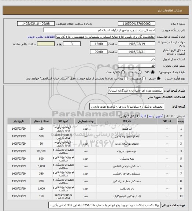Click the quantity cell 4,000
192x211 pixels.
(x=41, y=166)
